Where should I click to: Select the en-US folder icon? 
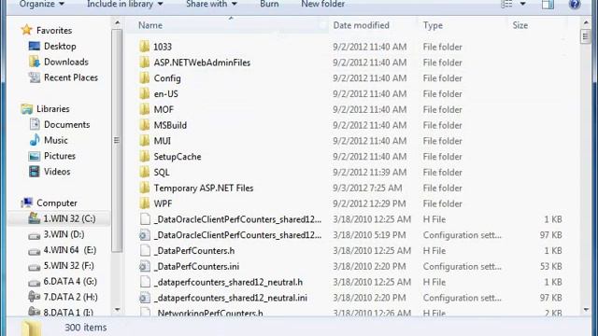145,93
